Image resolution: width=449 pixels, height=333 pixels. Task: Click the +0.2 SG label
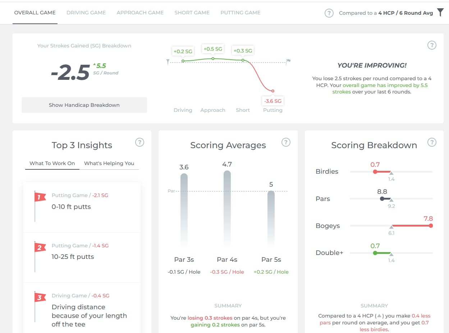click(183, 51)
